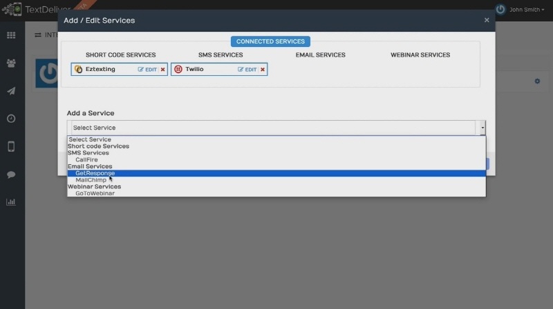Delete the Twilio service with red X
Viewport: 553px width, 309px height.
tap(263, 70)
